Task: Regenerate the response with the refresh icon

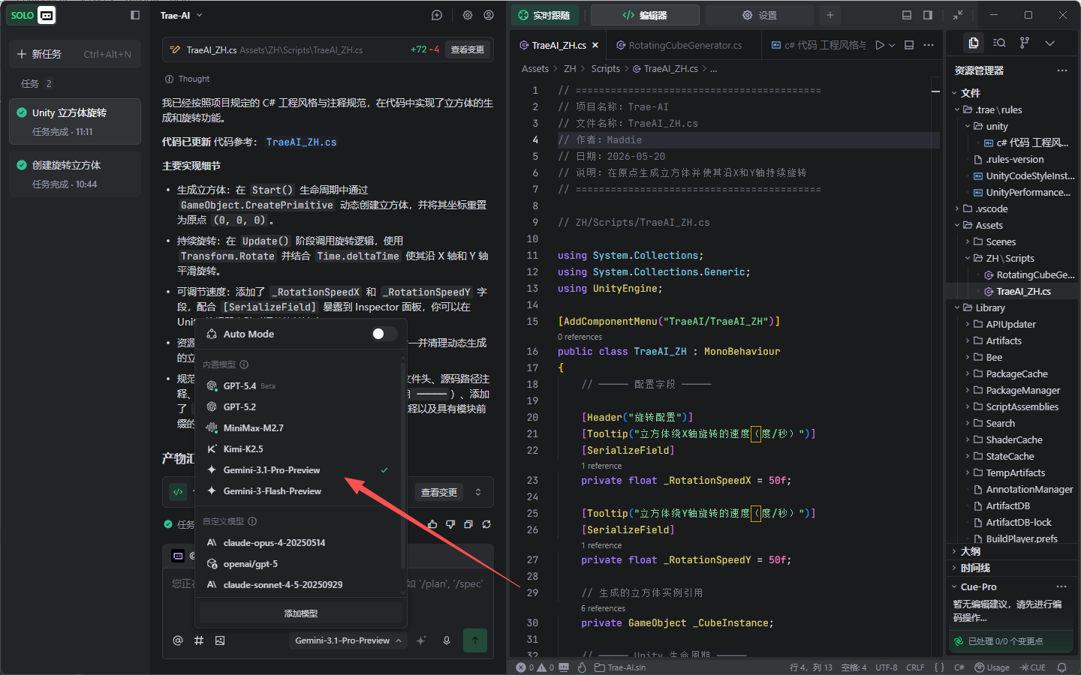Action: click(486, 524)
